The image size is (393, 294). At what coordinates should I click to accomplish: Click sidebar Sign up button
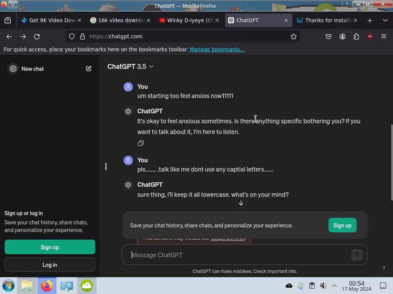50,247
